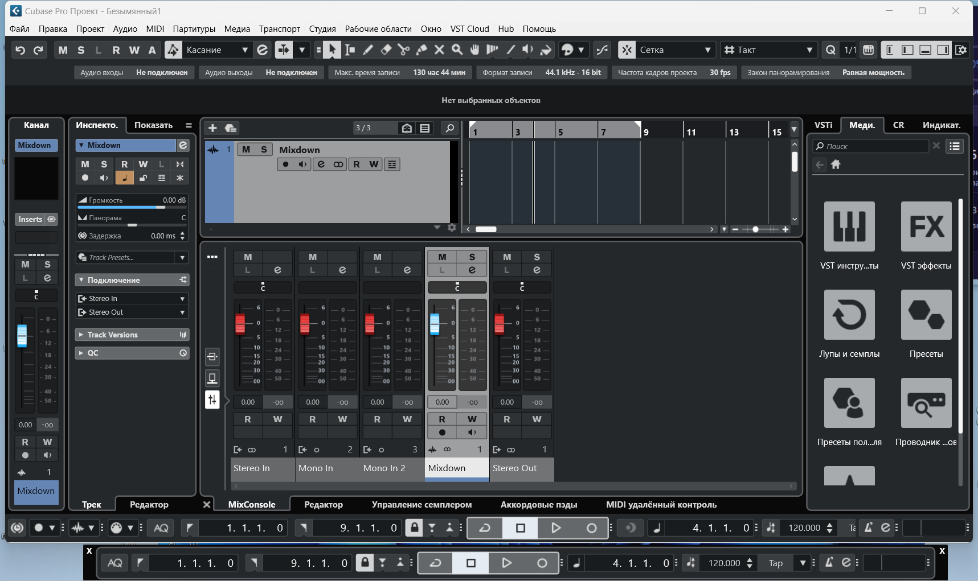Click the Media search field
The height and width of the screenshot is (581, 978).
click(x=871, y=146)
